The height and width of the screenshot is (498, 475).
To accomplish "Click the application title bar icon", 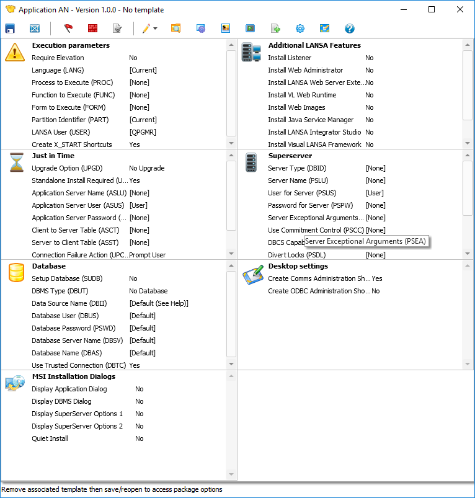I will pyautogui.click(x=10, y=9).
